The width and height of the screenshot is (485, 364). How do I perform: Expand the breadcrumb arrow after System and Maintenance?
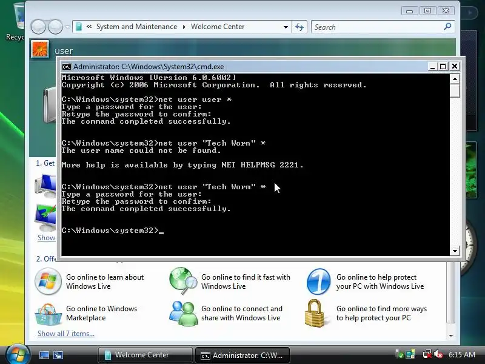click(184, 27)
